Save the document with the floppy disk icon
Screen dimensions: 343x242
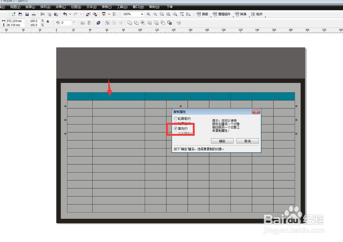27,14
